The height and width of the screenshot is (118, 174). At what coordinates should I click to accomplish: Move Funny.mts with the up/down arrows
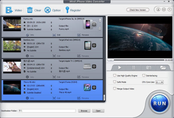(100, 20)
